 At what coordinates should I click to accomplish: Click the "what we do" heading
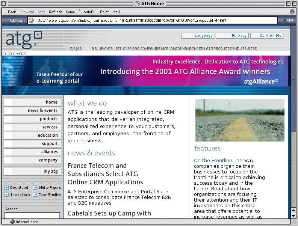pyautogui.click(x=88, y=103)
